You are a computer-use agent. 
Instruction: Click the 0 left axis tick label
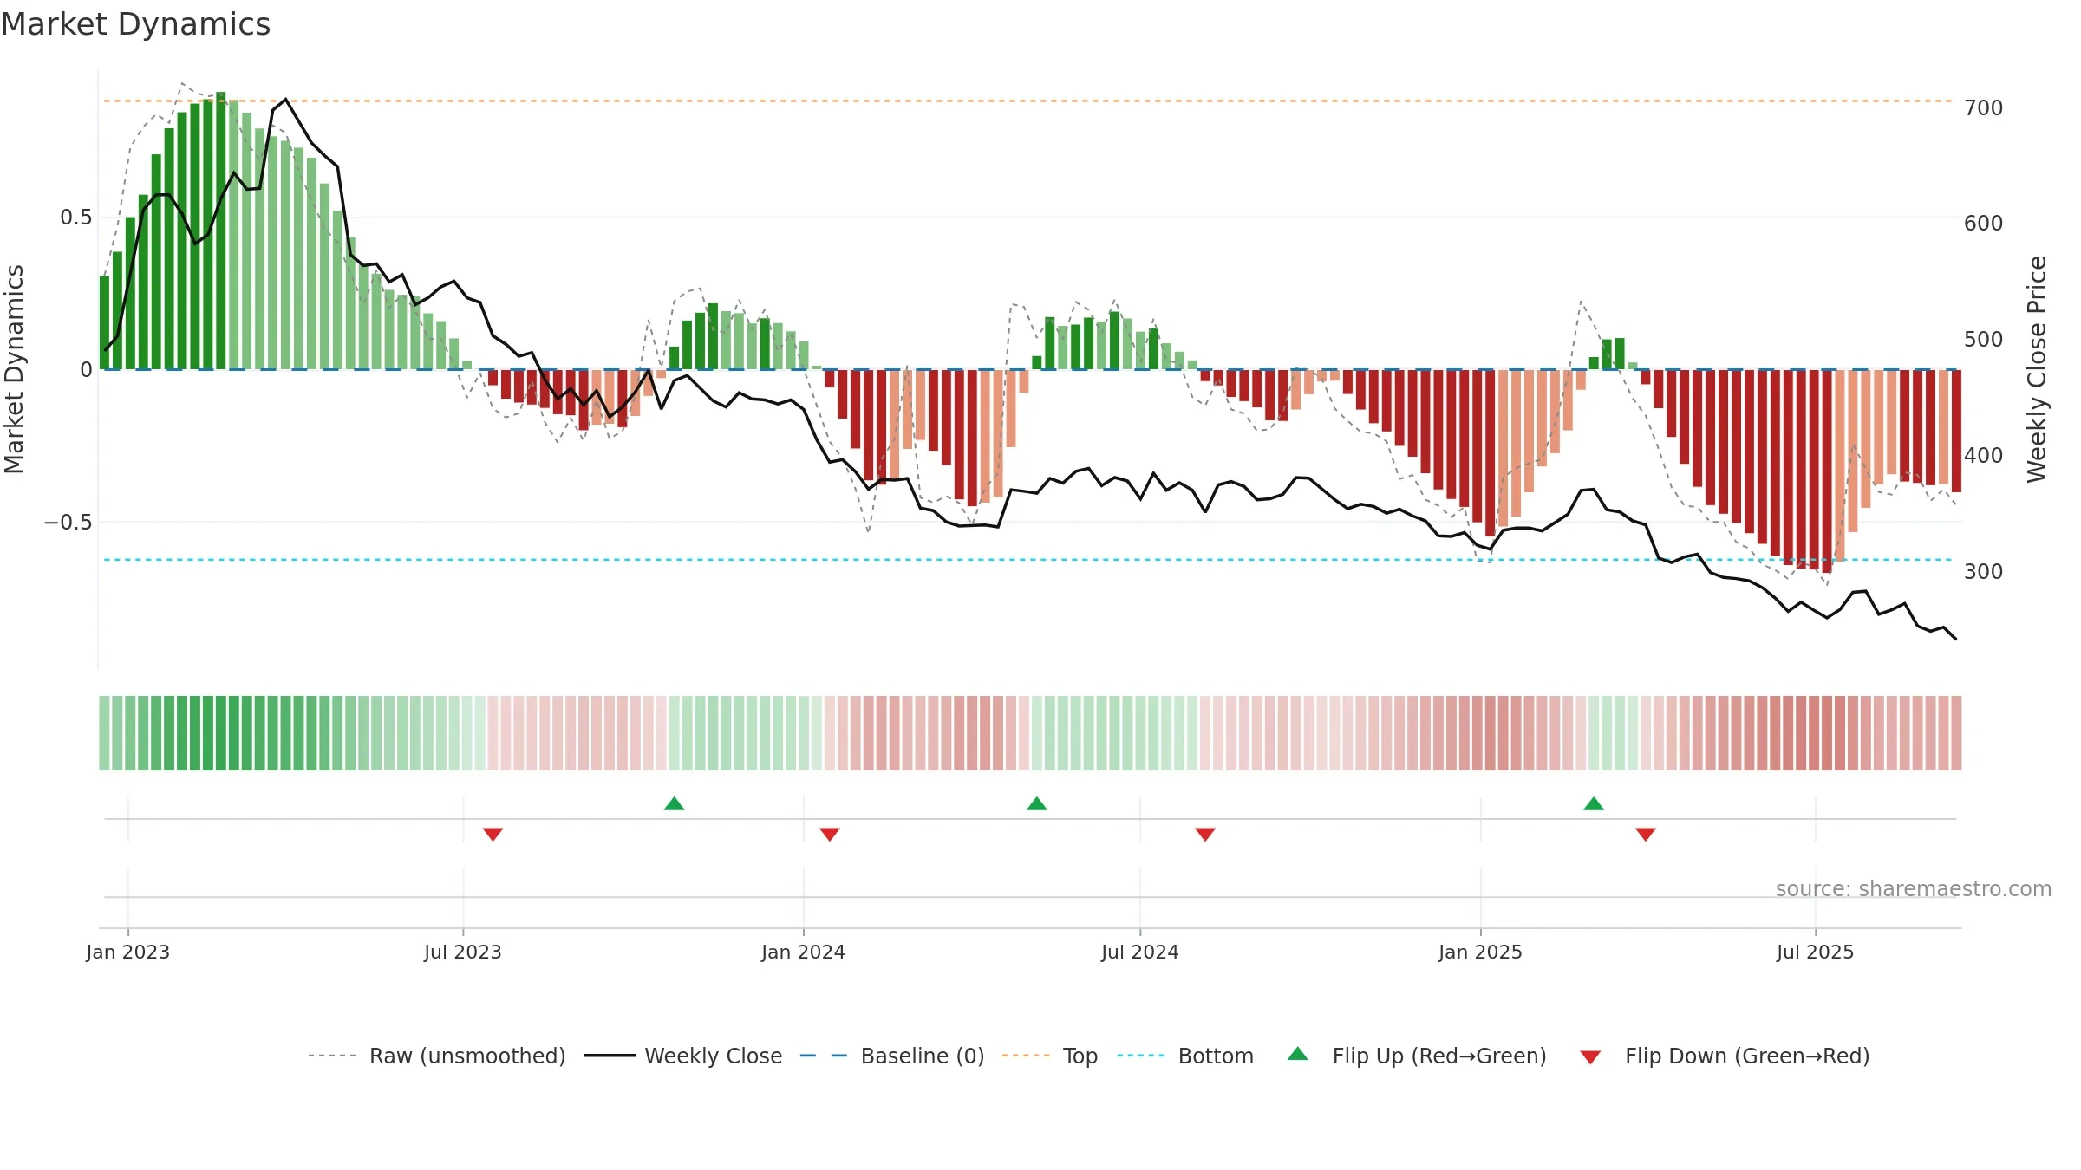(x=86, y=370)
